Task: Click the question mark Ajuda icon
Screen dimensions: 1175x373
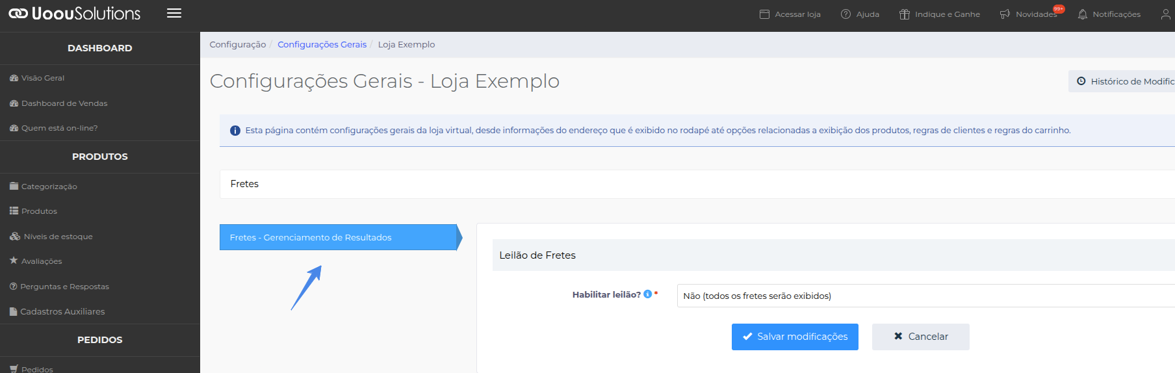Action: [x=846, y=14]
